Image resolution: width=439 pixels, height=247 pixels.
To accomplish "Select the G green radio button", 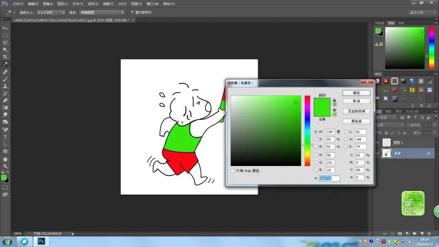I will pos(316,162).
